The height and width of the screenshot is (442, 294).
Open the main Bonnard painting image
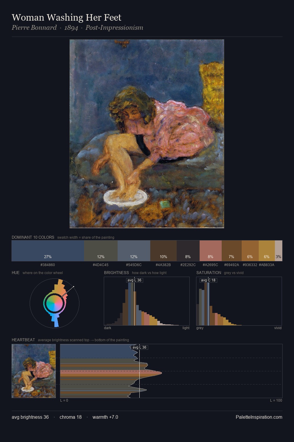(147, 133)
